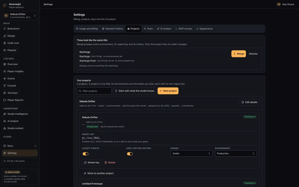Click the Settings breadcrumb in top bar
The height and width of the screenshot is (187, 299).
tap(48, 4)
